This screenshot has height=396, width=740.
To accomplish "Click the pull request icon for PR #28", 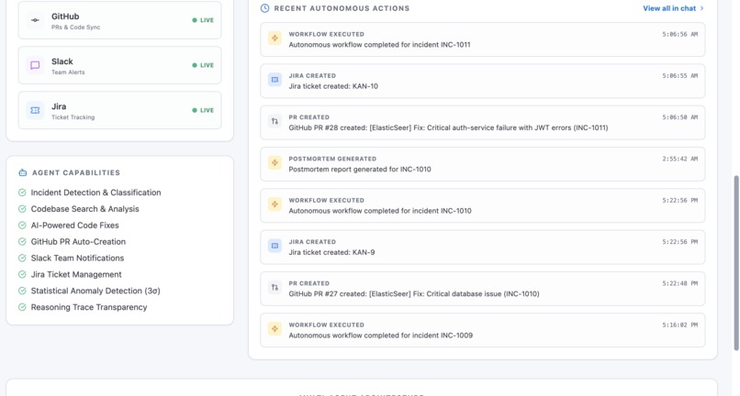I will (x=275, y=121).
